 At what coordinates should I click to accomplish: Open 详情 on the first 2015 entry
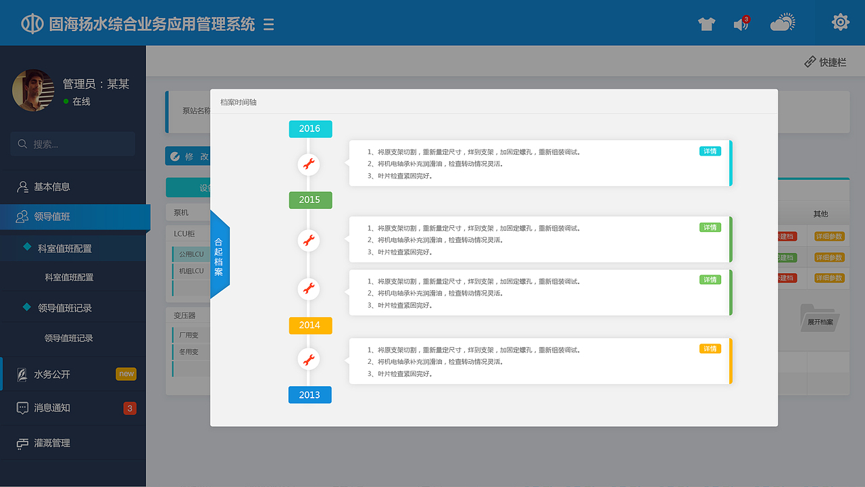[710, 227]
